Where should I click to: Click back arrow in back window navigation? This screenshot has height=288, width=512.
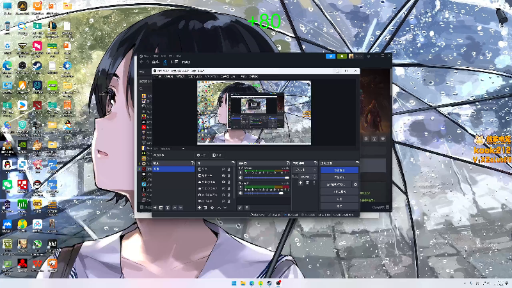pyautogui.click(x=141, y=61)
